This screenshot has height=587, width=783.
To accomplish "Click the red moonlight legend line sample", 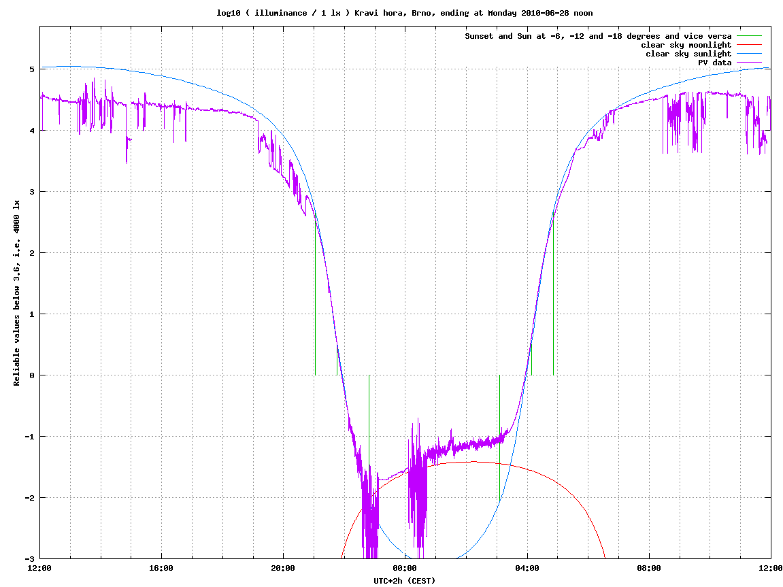I will 749,45.
